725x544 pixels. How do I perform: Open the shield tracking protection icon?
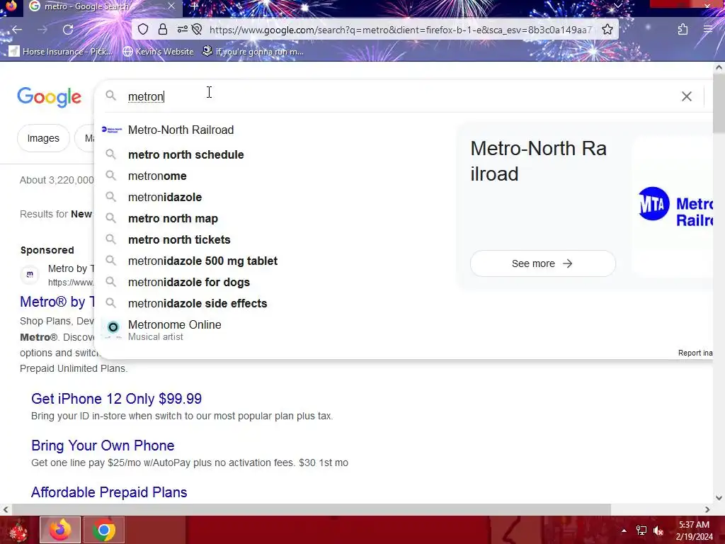point(143,30)
